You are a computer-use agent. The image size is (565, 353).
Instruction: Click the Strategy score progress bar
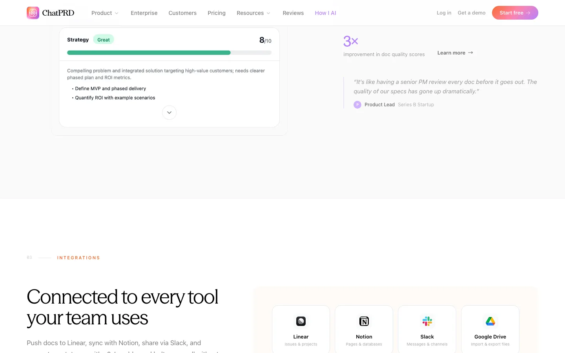click(169, 53)
